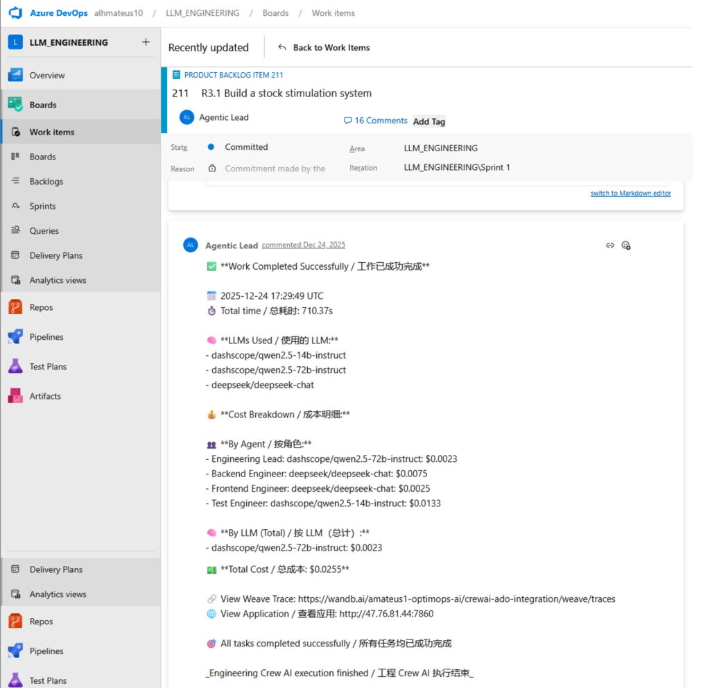
Task: Click the Recently updated heading
Action: coord(208,48)
